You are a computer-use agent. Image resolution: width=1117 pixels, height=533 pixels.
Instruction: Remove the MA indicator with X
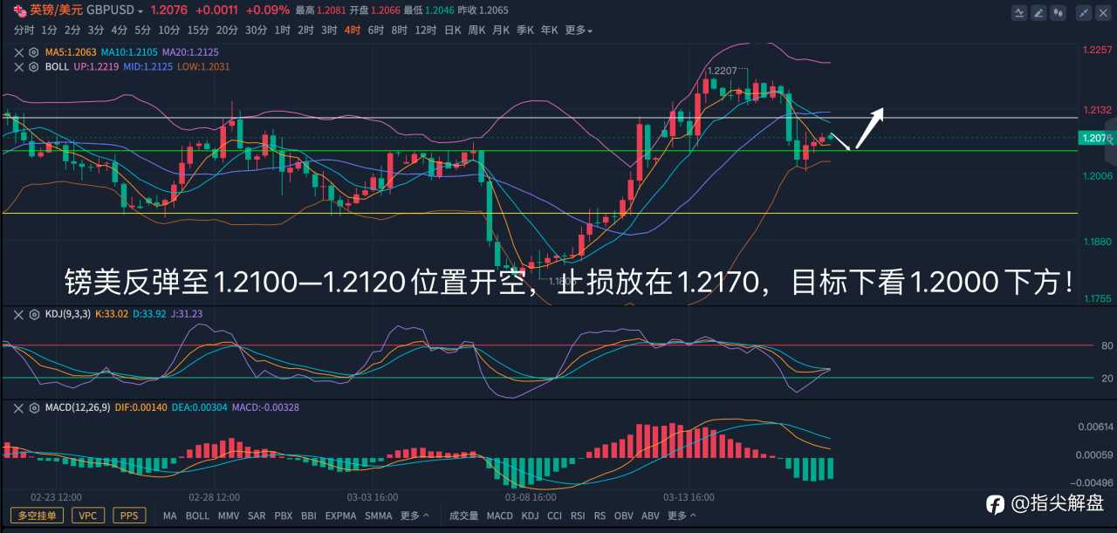(x=18, y=52)
